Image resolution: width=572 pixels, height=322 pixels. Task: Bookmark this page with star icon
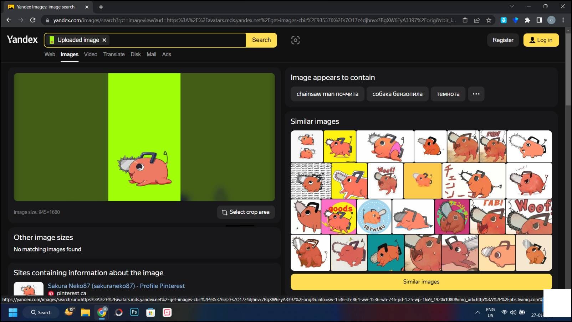(x=489, y=20)
